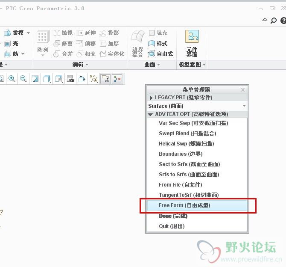
Task: Click the 阵列 (Pattern) tool icon
Action: click(43, 36)
